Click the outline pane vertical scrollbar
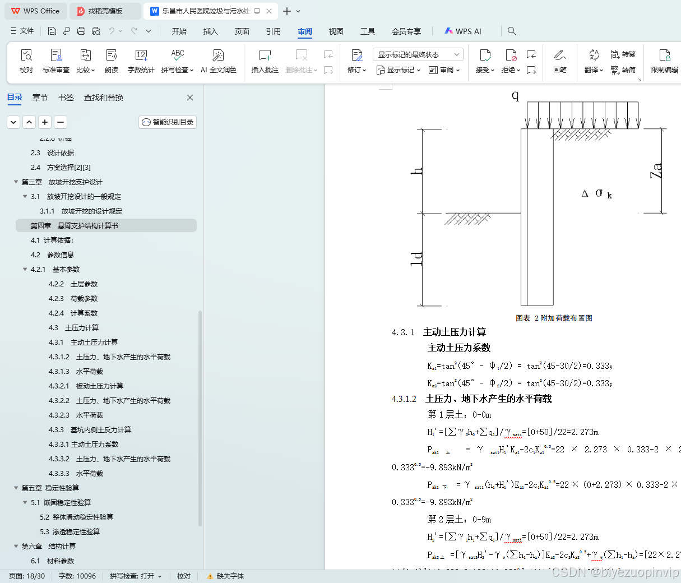This screenshot has width=681, height=583. point(200,418)
